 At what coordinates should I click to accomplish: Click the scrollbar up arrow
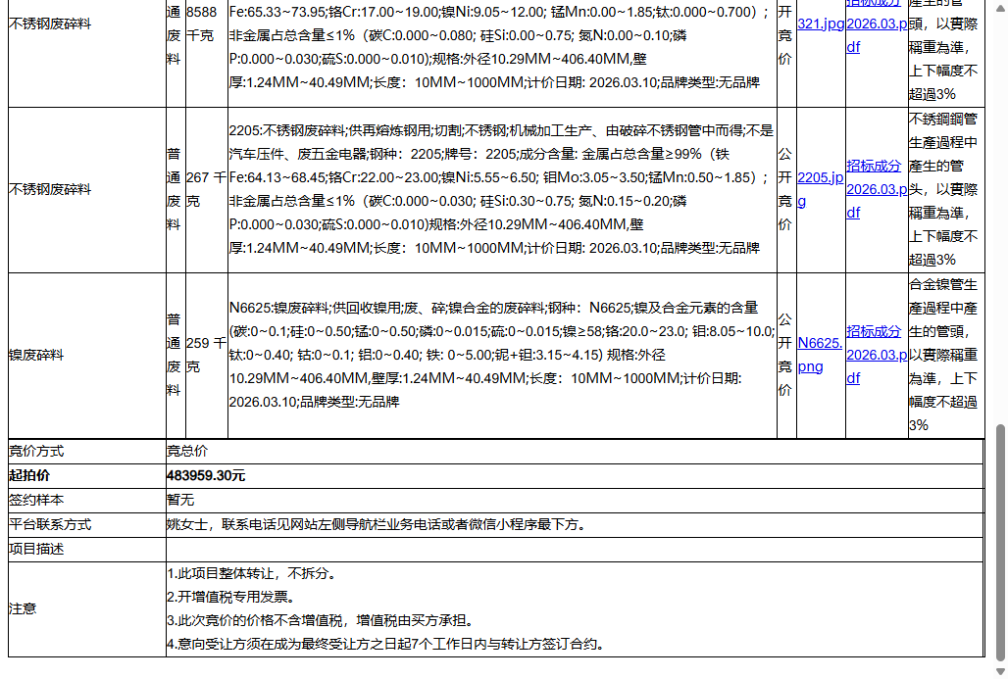(999, 8)
